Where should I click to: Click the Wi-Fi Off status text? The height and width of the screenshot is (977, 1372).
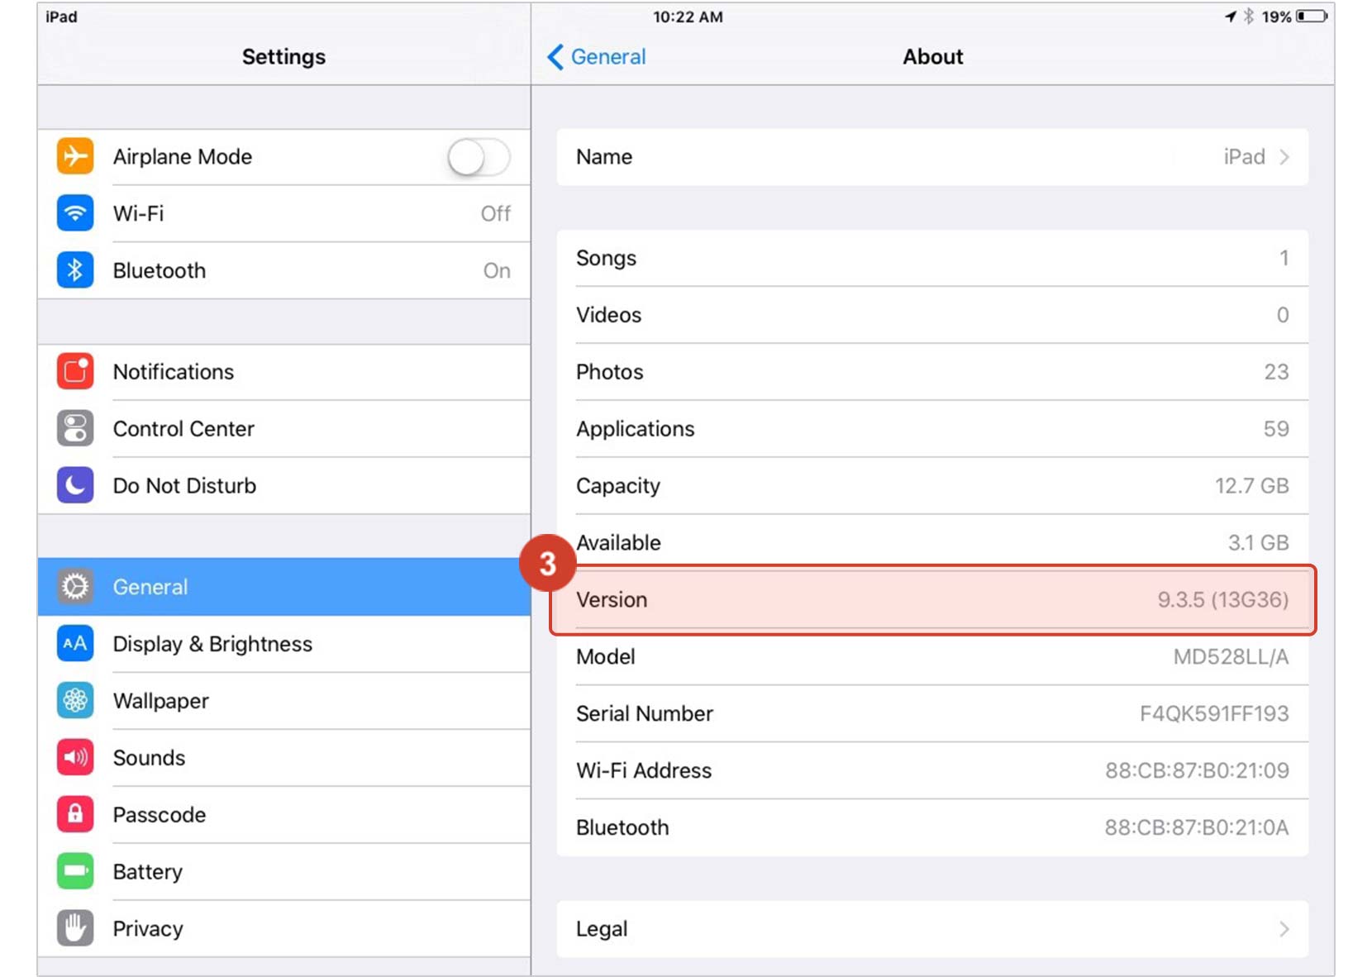point(496,214)
